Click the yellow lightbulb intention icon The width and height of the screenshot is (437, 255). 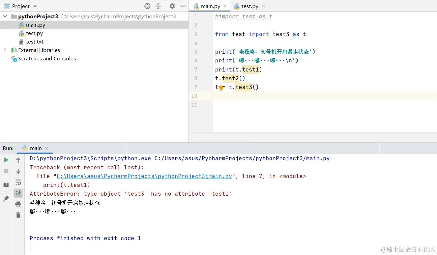tap(221, 88)
